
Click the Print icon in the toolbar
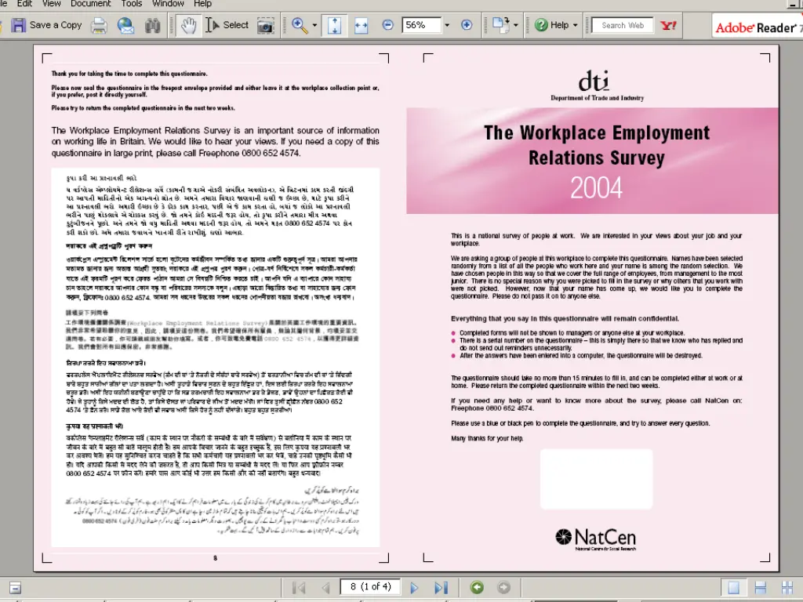(99, 25)
